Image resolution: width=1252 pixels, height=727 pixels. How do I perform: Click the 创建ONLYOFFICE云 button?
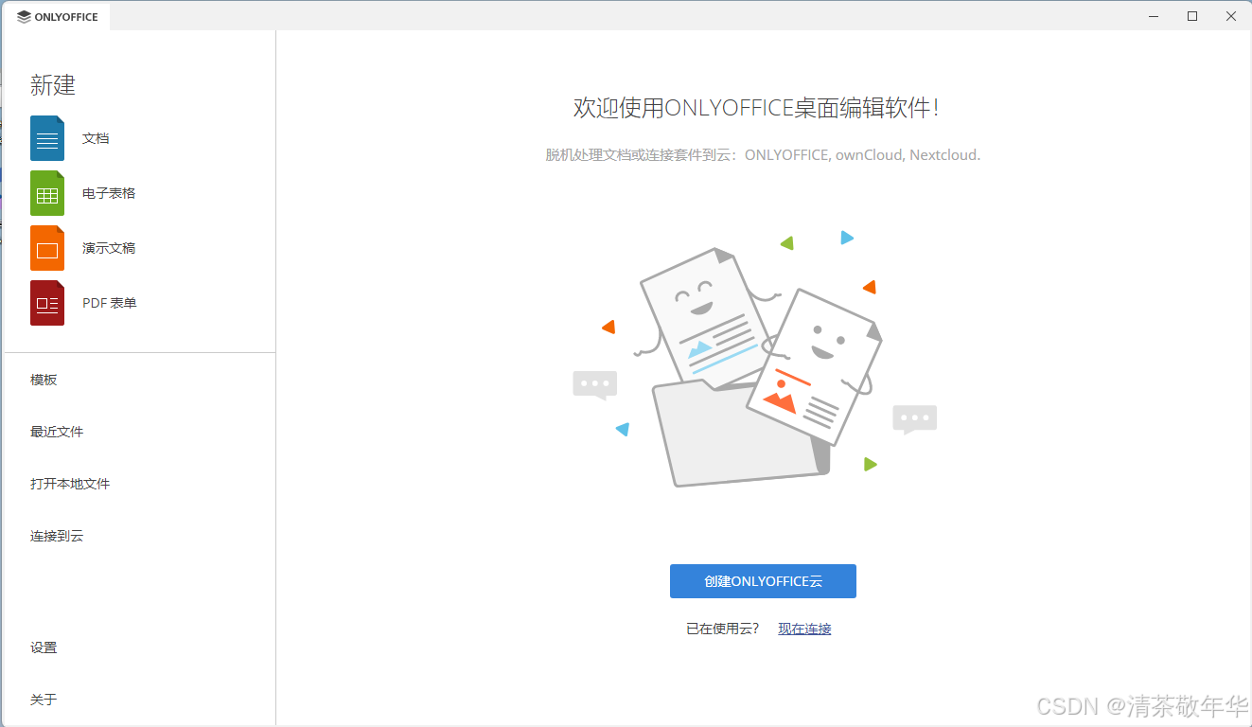tap(763, 580)
